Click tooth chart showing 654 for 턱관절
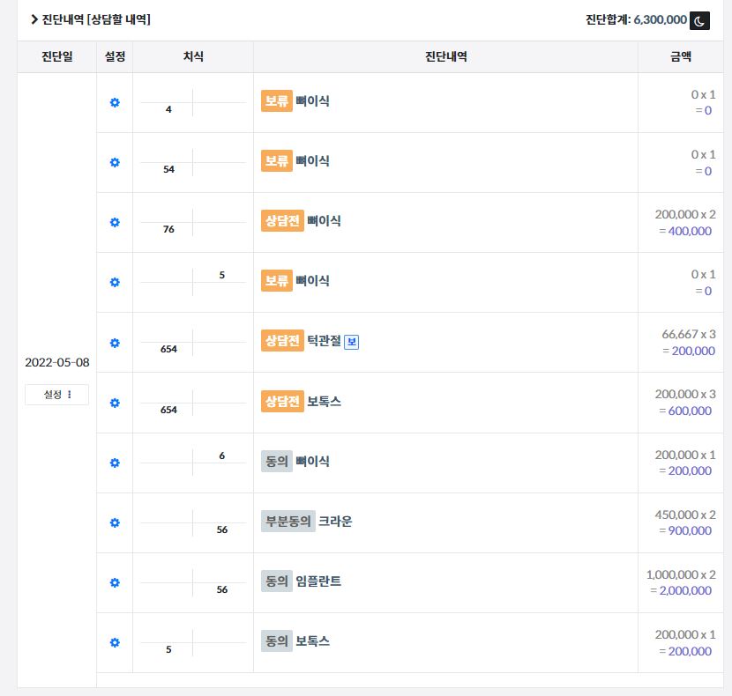The image size is (732, 696). (x=193, y=343)
